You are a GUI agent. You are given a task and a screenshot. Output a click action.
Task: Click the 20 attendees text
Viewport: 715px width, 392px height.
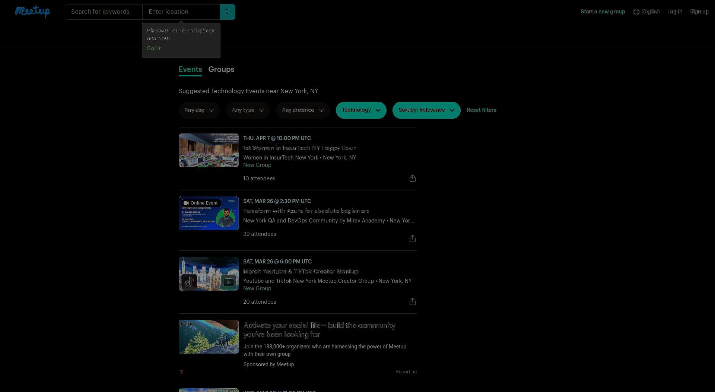pyautogui.click(x=260, y=302)
